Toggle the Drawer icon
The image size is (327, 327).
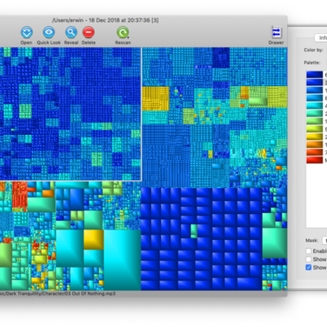pos(277,33)
